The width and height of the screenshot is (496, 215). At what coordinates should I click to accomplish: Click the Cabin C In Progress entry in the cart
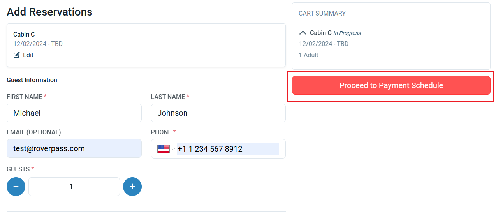(x=335, y=33)
